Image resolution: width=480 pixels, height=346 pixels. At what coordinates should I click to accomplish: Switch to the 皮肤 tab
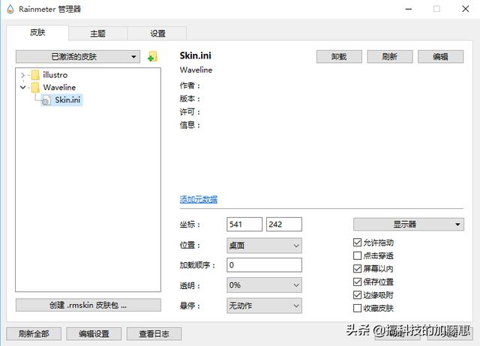click(37, 32)
